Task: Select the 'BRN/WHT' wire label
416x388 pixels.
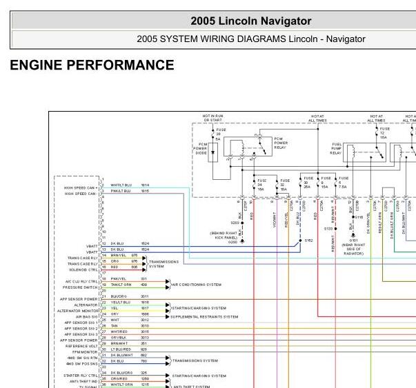Action: (x=119, y=343)
